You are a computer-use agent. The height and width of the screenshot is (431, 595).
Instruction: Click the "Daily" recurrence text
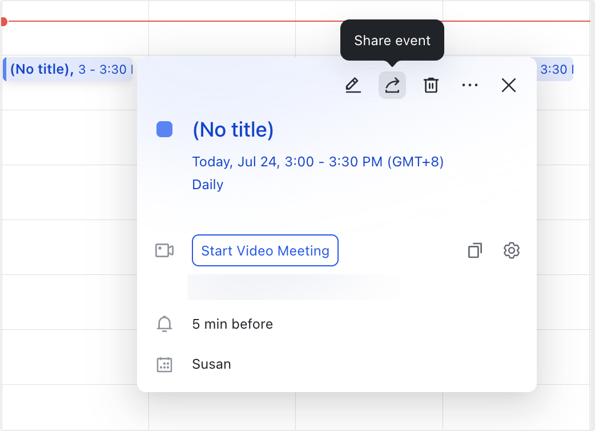click(x=208, y=185)
